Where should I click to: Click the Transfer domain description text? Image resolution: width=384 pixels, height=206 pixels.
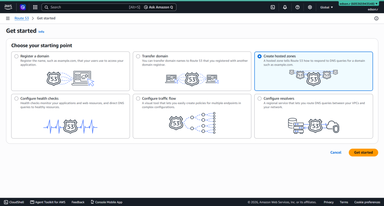(x=195, y=63)
